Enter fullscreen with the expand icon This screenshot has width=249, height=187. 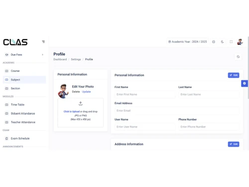coord(231,42)
